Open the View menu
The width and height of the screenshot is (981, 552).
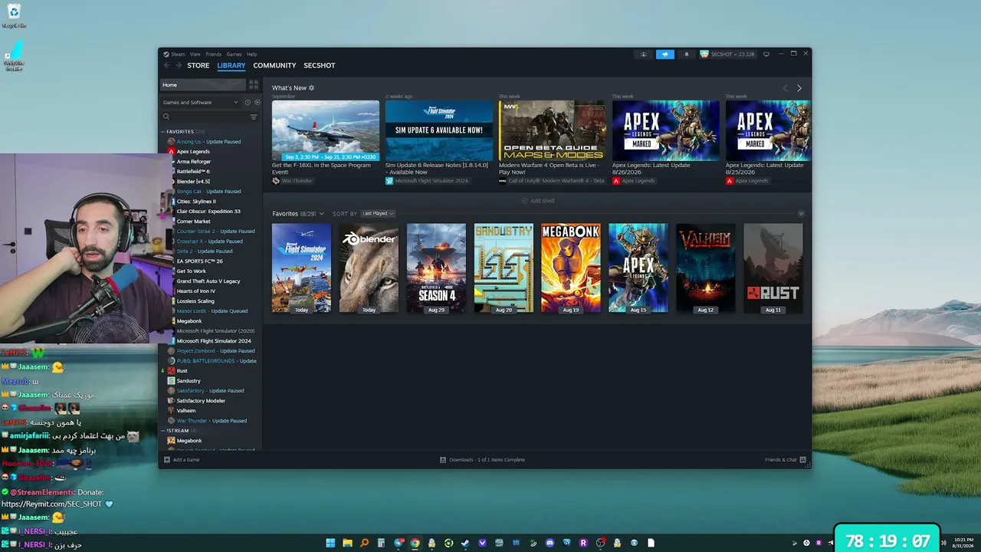pyautogui.click(x=195, y=54)
